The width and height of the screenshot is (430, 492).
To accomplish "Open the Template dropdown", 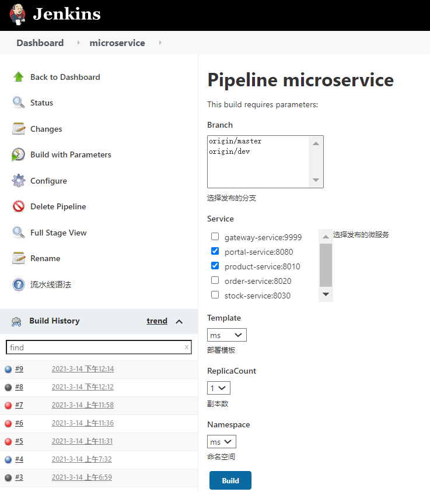I will (x=227, y=335).
